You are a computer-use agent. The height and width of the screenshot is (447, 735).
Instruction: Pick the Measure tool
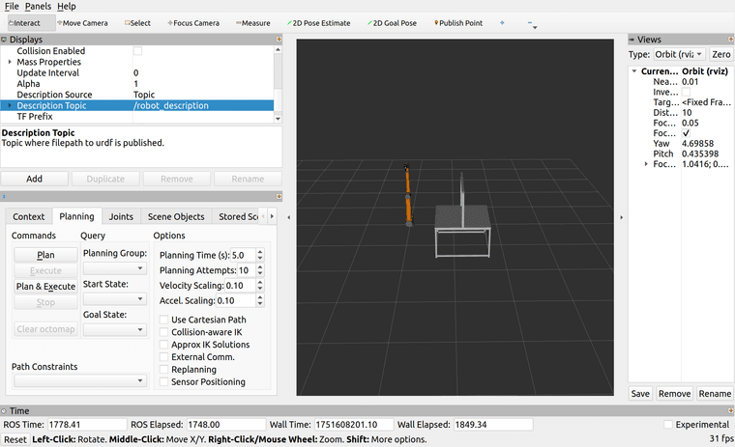(253, 23)
